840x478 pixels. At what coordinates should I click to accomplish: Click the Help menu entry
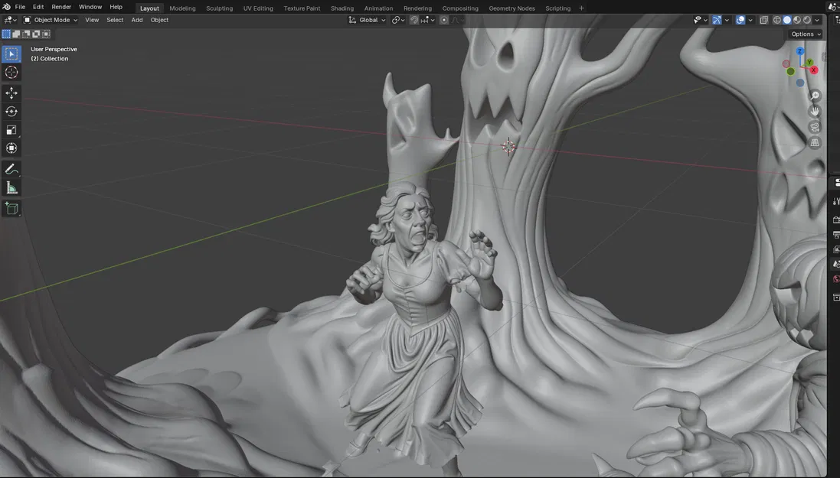pos(116,6)
